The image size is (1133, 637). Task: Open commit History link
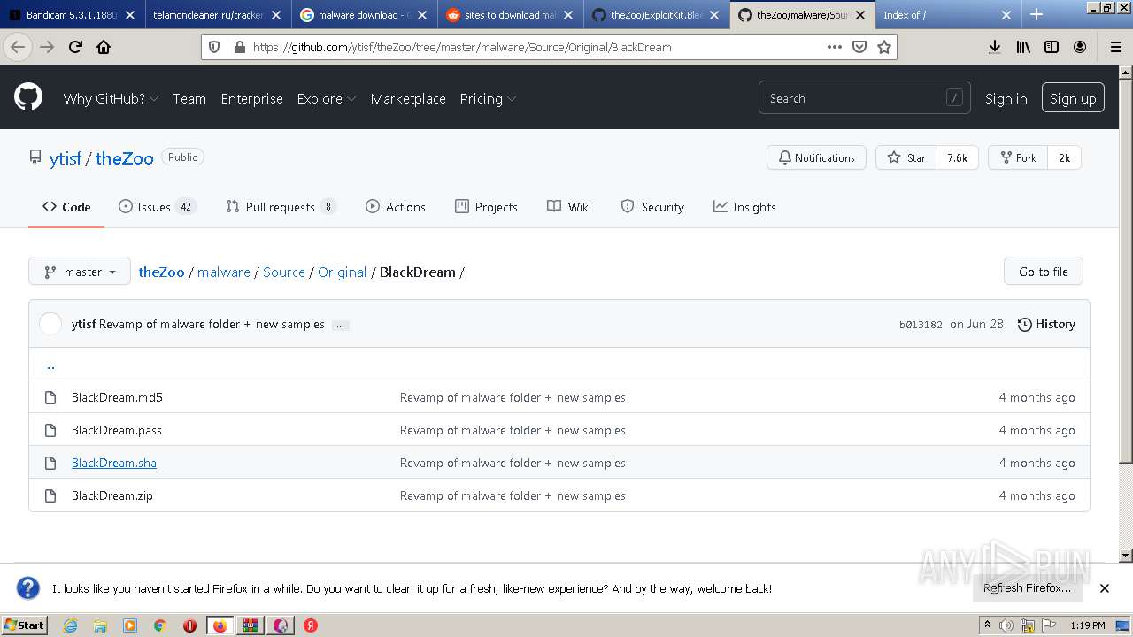[1046, 325]
